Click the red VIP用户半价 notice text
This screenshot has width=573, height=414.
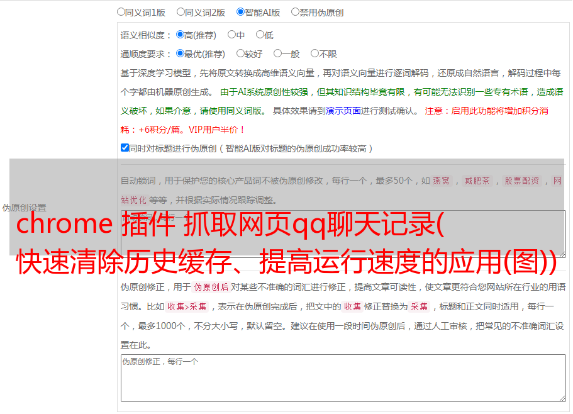click(216, 130)
